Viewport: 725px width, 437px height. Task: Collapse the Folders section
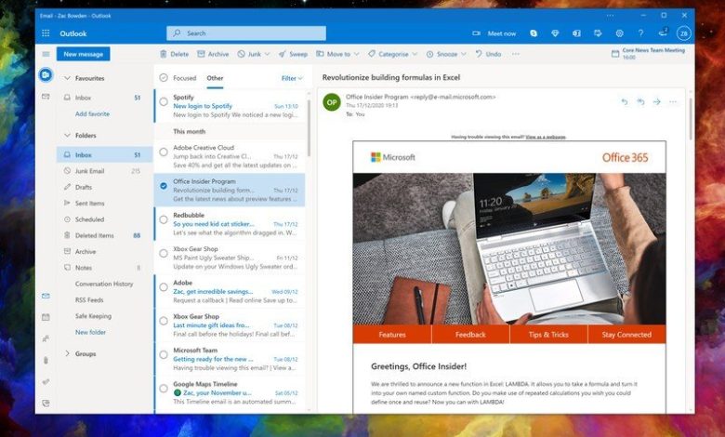tap(67, 136)
